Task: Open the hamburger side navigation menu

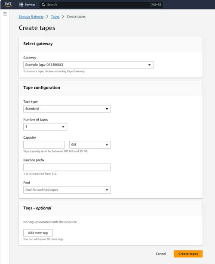Action: [x=5, y=14]
